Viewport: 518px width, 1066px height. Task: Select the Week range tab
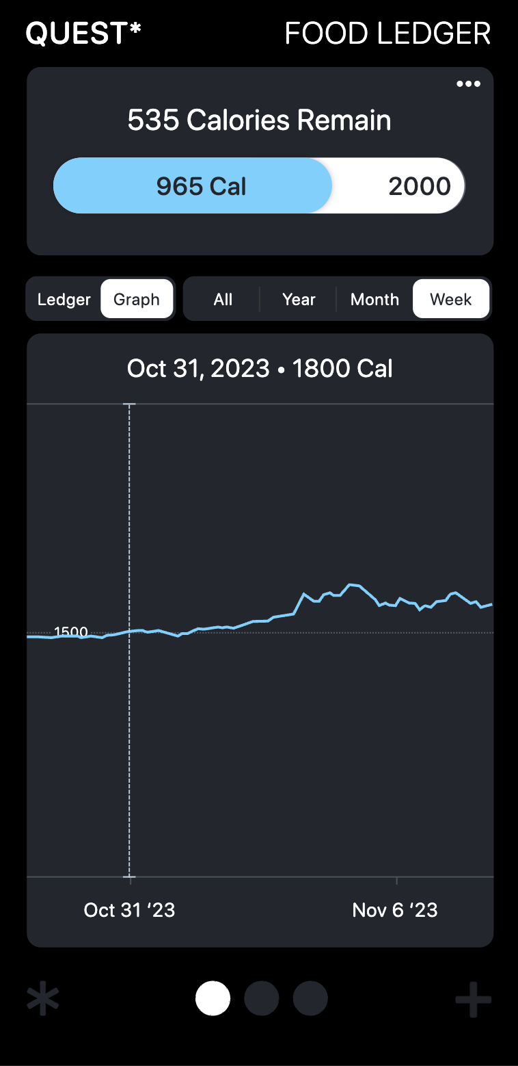point(451,300)
